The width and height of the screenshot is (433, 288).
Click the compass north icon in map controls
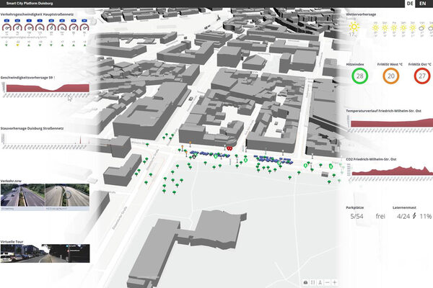(319, 281)
